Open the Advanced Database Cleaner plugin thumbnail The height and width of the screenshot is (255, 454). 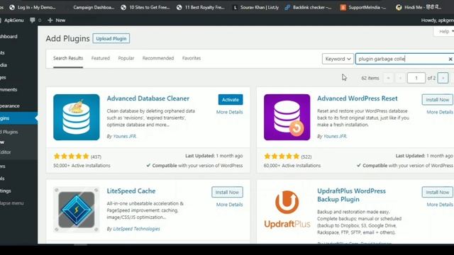[x=77, y=117]
